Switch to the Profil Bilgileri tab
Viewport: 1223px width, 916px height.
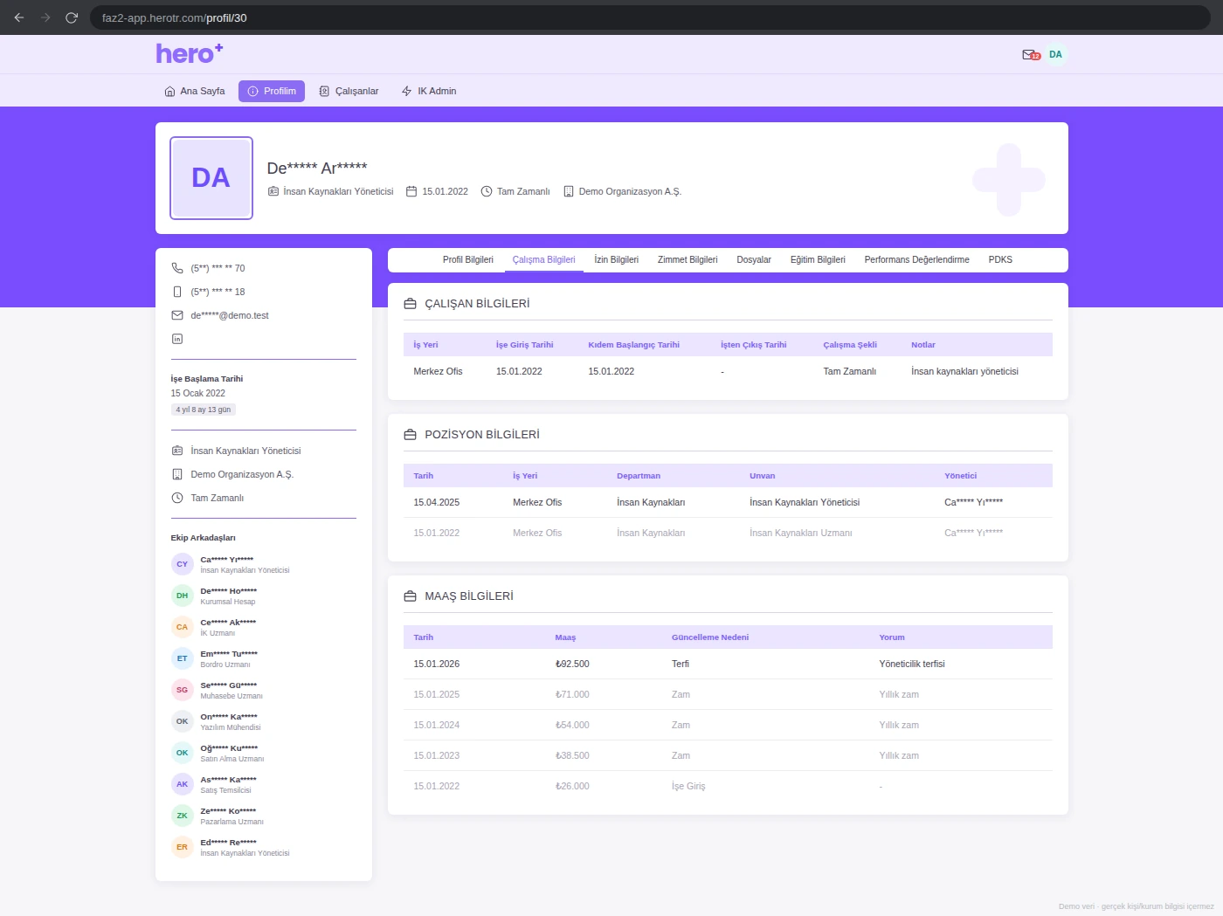point(468,259)
